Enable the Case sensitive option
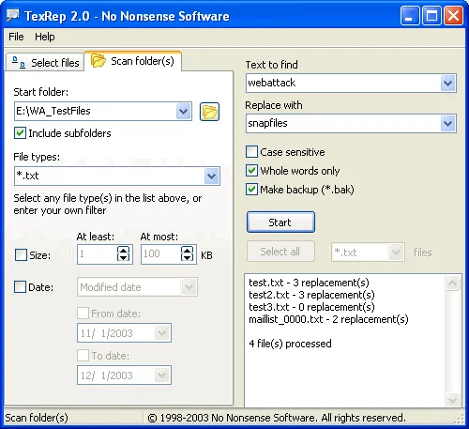 point(251,152)
